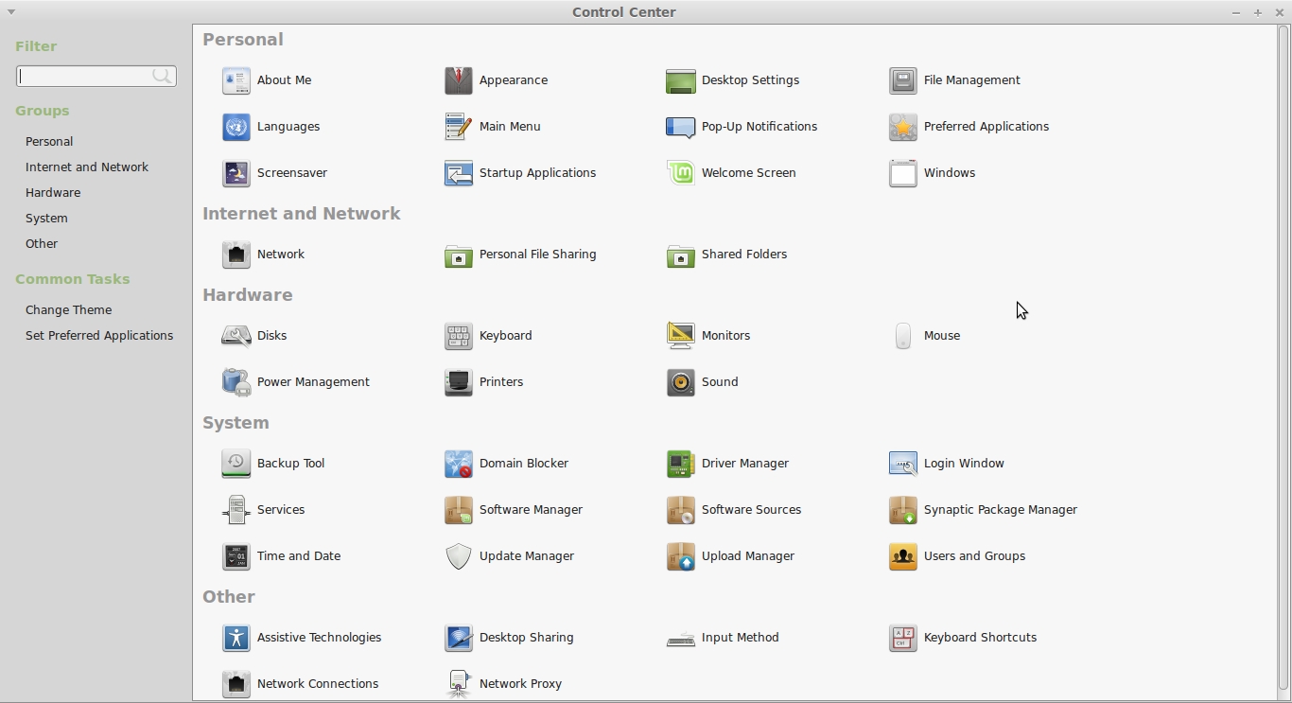Open the Network Proxy icon
Image resolution: width=1292 pixels, height=703 pixels.
pos(458,684)
